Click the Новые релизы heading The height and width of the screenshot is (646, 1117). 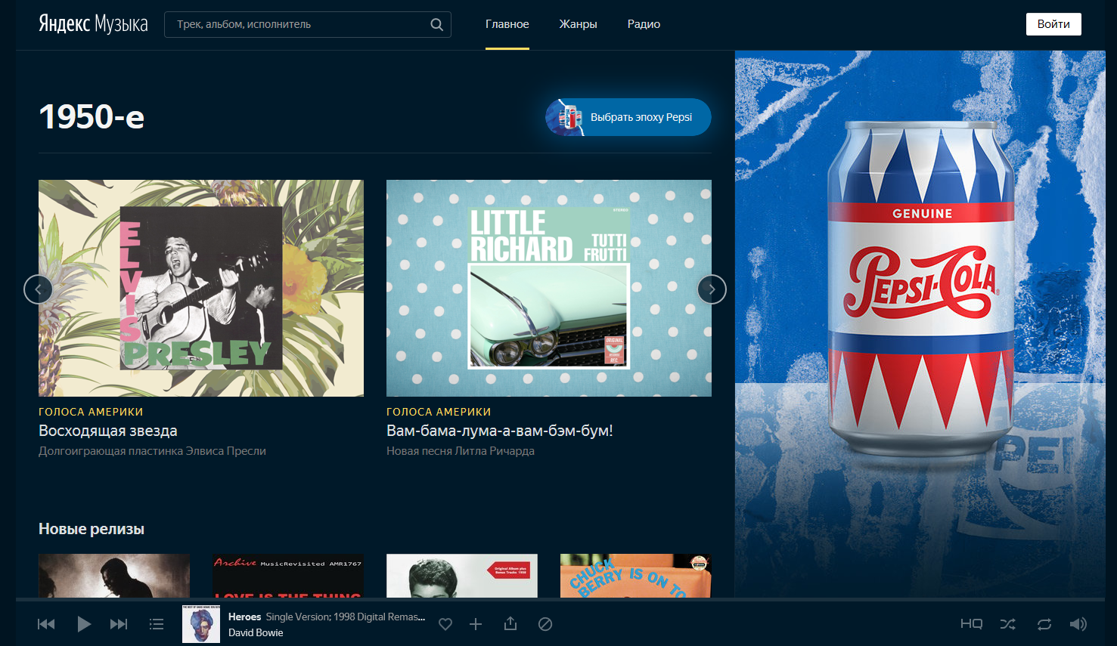pyautogui.click(x=92, y=529)
